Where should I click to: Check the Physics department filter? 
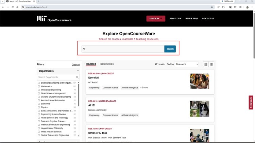pos(39,107)
